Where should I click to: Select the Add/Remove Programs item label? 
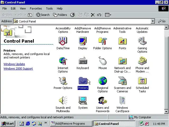102,30
